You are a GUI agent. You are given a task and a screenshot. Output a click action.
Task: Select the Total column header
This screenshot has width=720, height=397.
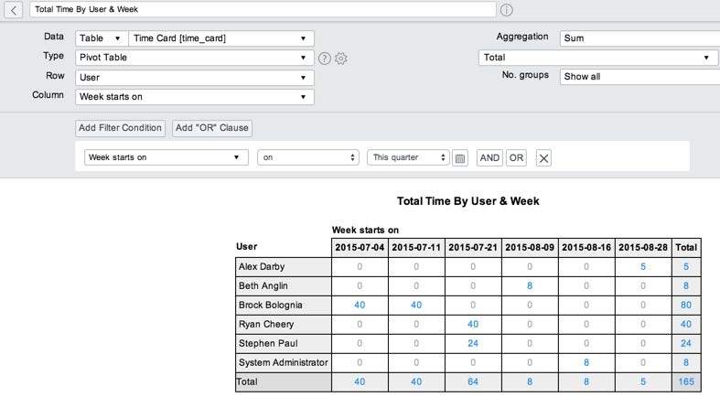click(x=686, y=247)
